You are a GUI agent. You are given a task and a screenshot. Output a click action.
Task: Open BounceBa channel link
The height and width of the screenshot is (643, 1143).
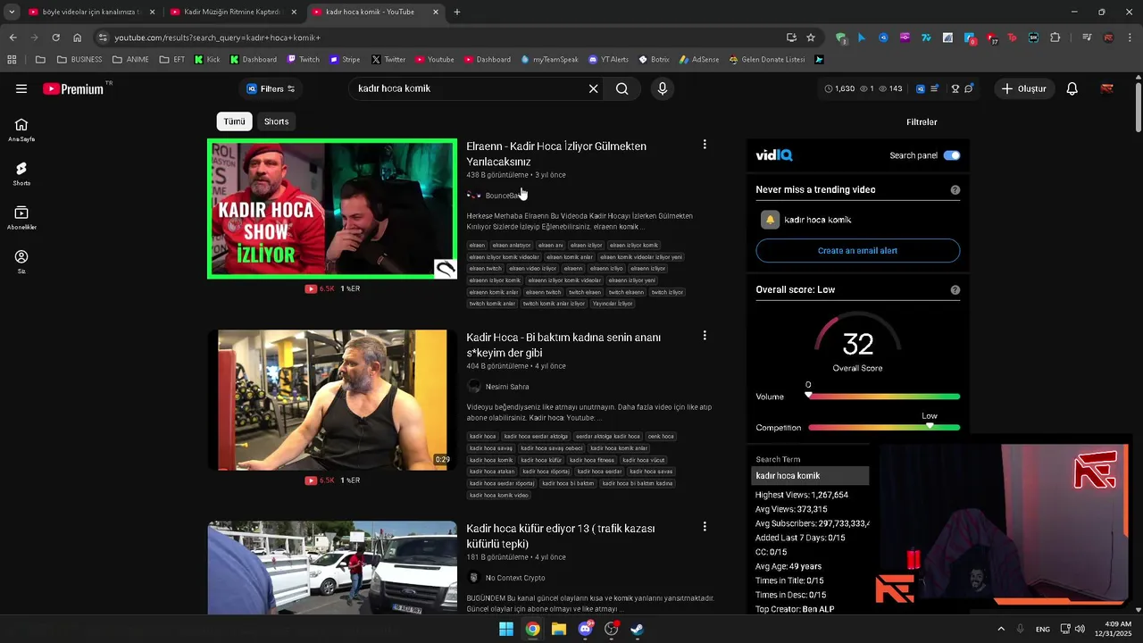tap(503, 196)
